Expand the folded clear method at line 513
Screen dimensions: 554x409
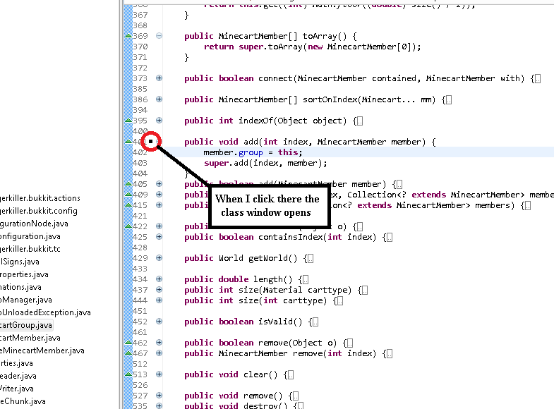pos(159,374)
